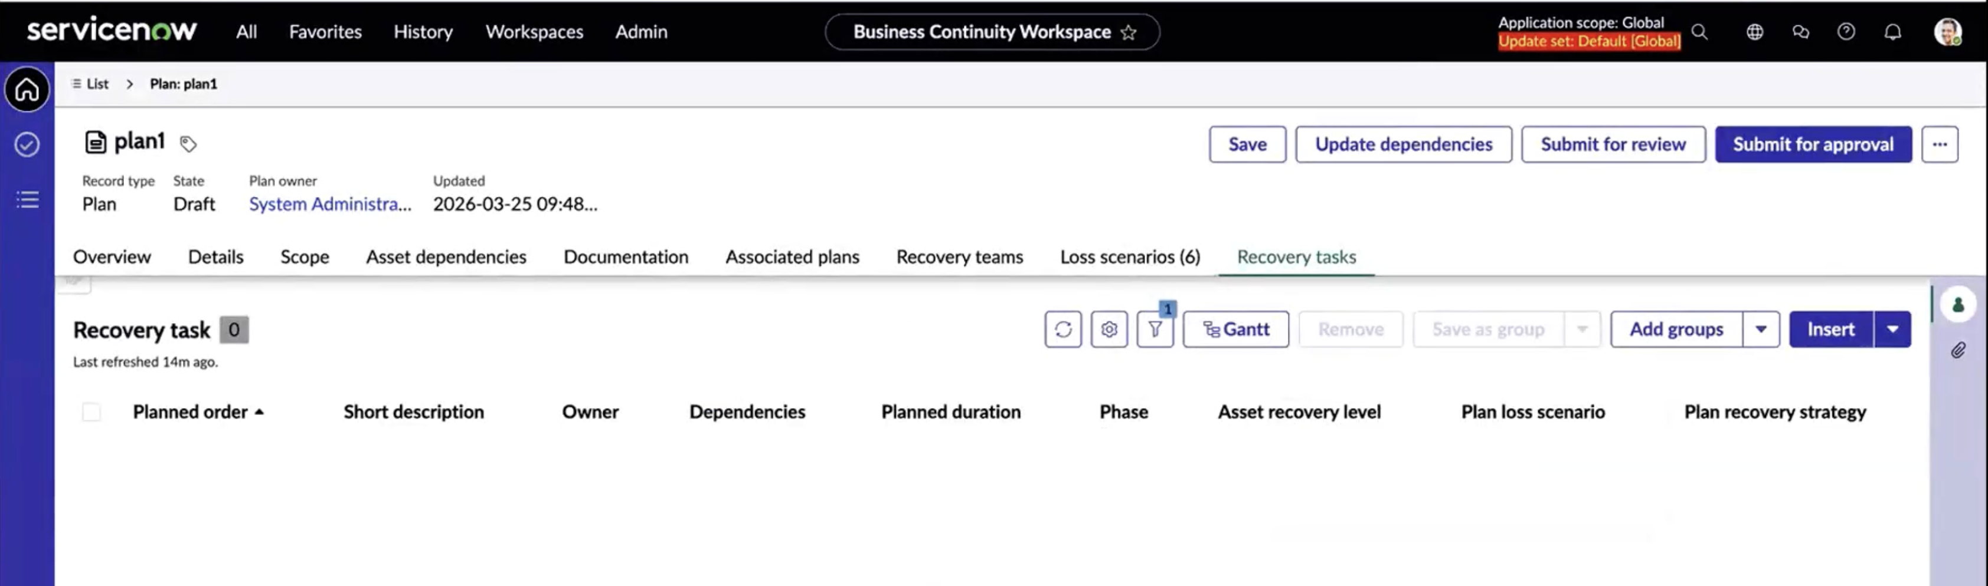Image resolution: width=1988 pixels, height=586 pixels.
Task: Expand the Add groups dropdown arrow
Action: tap(1761, 329)
